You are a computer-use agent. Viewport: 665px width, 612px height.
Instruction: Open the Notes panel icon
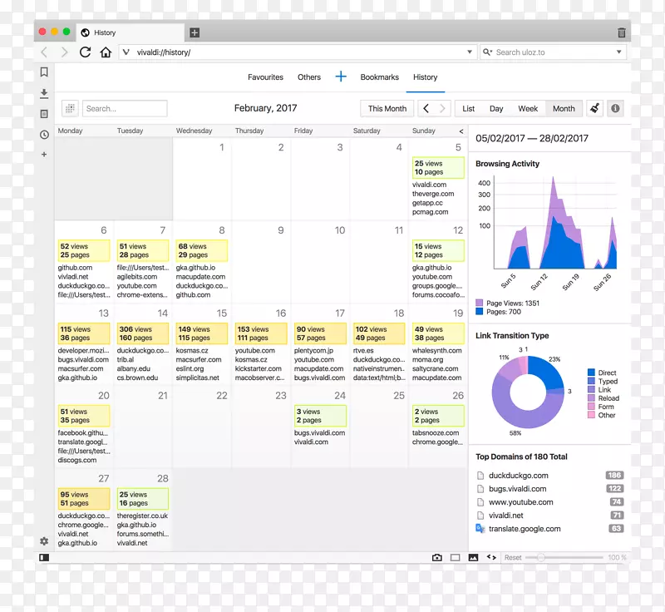tap(44, 114)
